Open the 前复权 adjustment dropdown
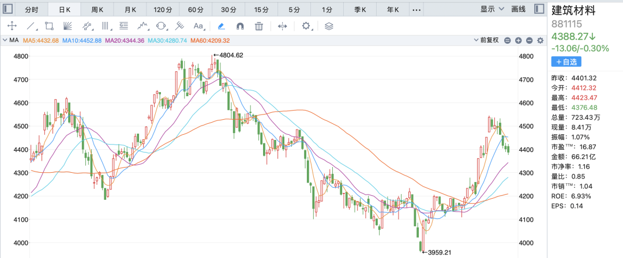Viewport: 623px width, 258px height. click(x=487, y=40)
